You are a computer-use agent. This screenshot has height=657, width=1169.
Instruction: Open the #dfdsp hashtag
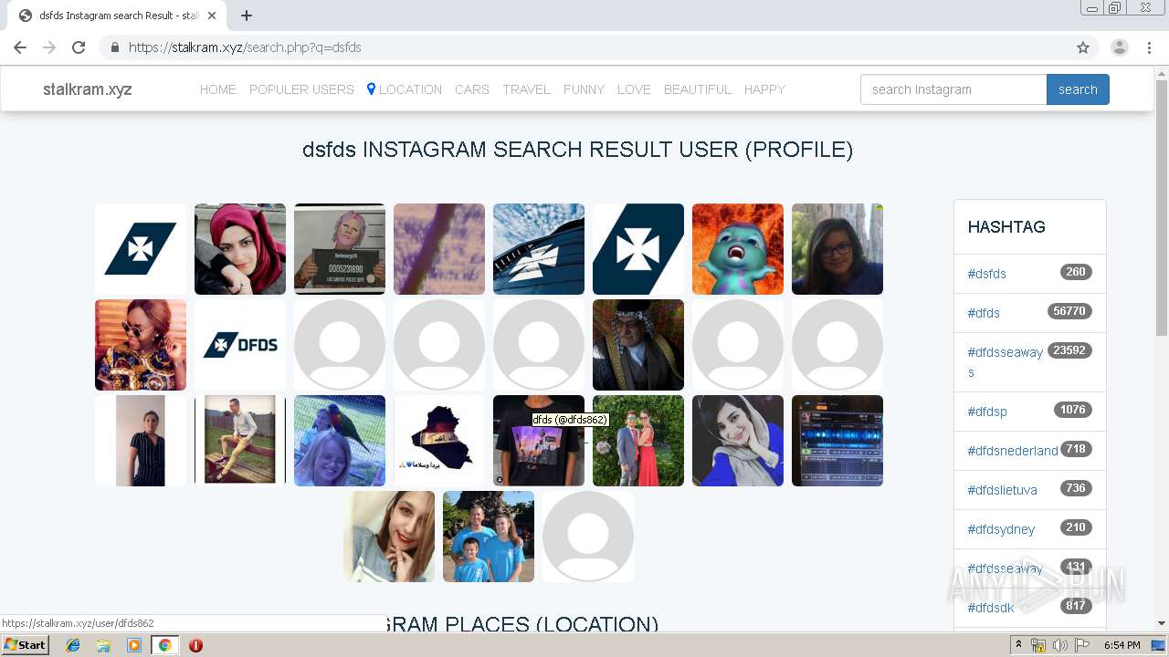[987, 412]
